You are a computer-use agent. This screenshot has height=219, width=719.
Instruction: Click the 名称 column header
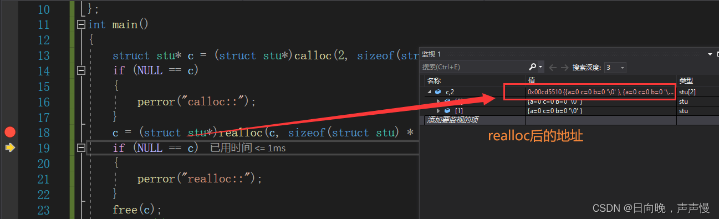click(434, 80)
